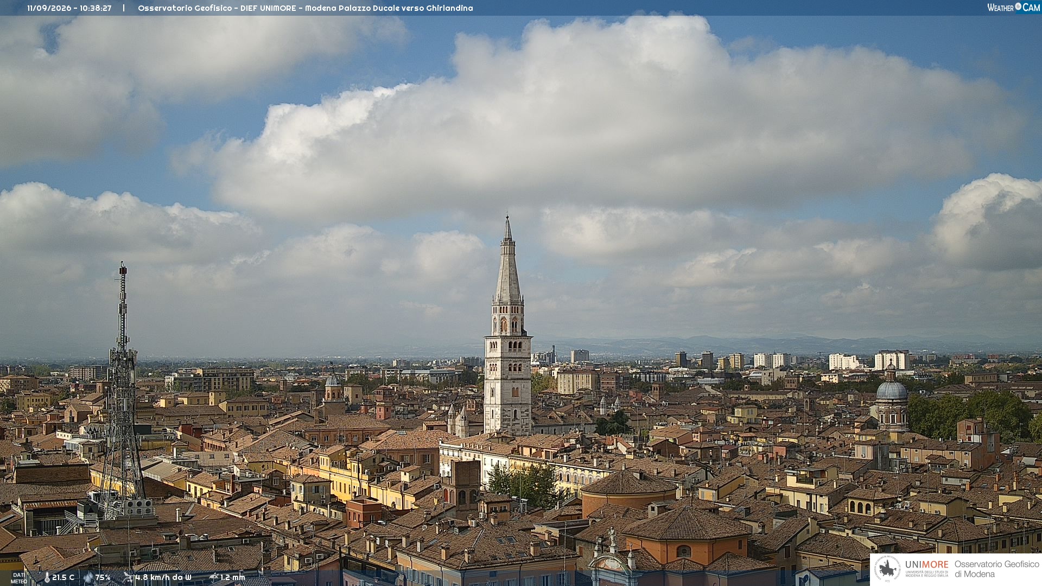
Task: Select the 75% humidity value
Action: [103, 577]
